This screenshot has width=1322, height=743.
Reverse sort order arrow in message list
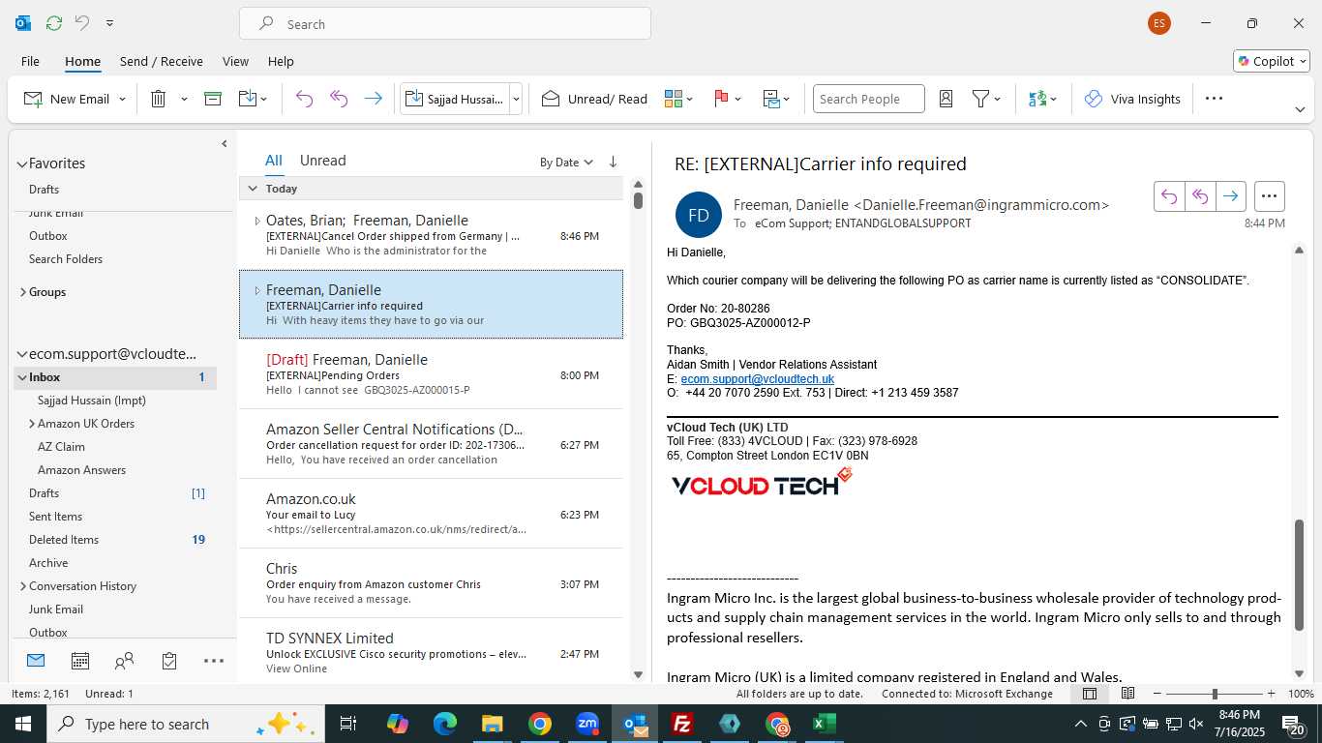pos(613,163)
